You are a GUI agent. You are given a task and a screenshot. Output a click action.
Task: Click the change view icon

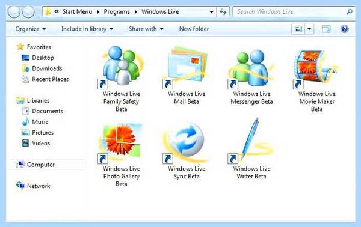[x=298, y=29]
